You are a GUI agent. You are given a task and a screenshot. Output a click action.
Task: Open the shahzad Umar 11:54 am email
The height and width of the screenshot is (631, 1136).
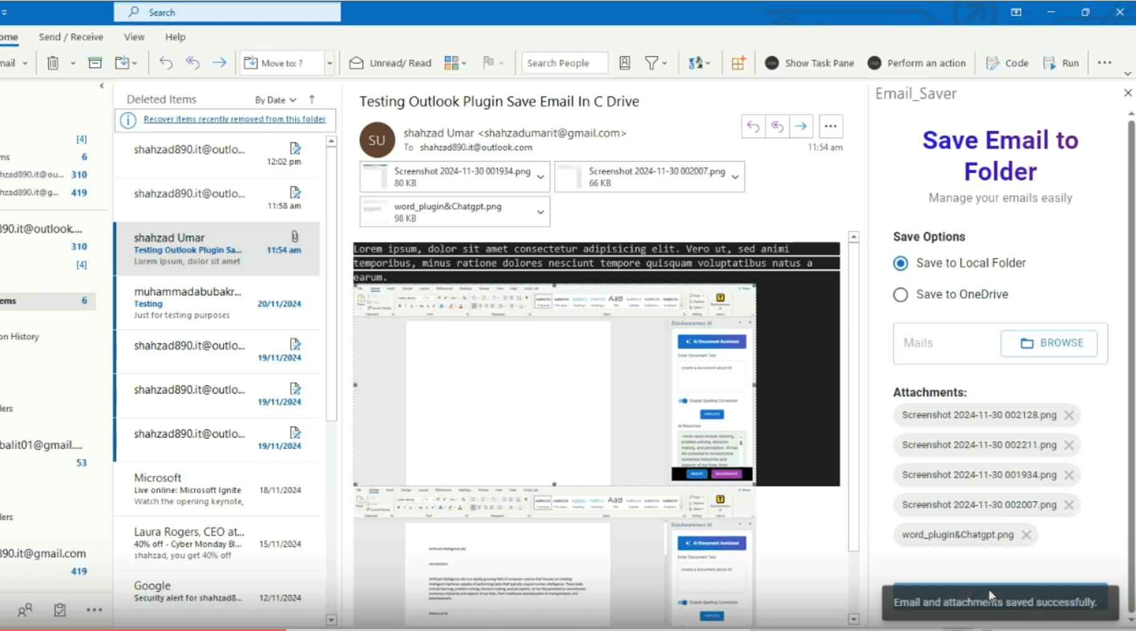coord(217,249)
